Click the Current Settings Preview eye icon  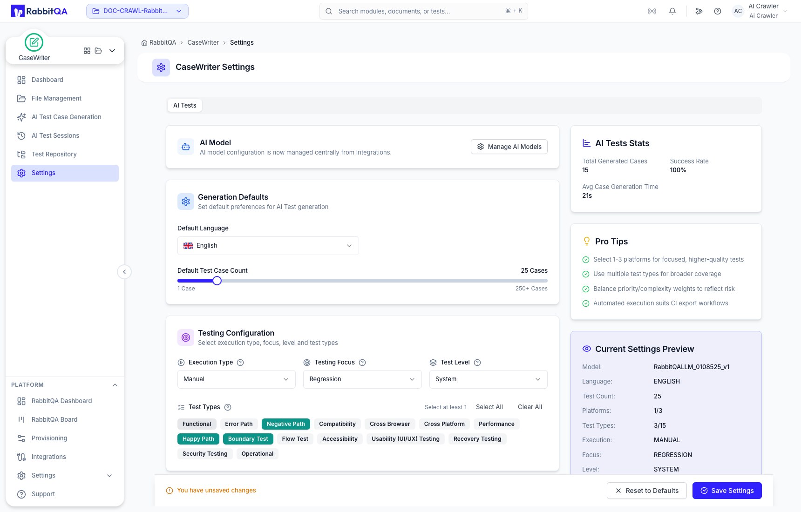pos(587,349)
